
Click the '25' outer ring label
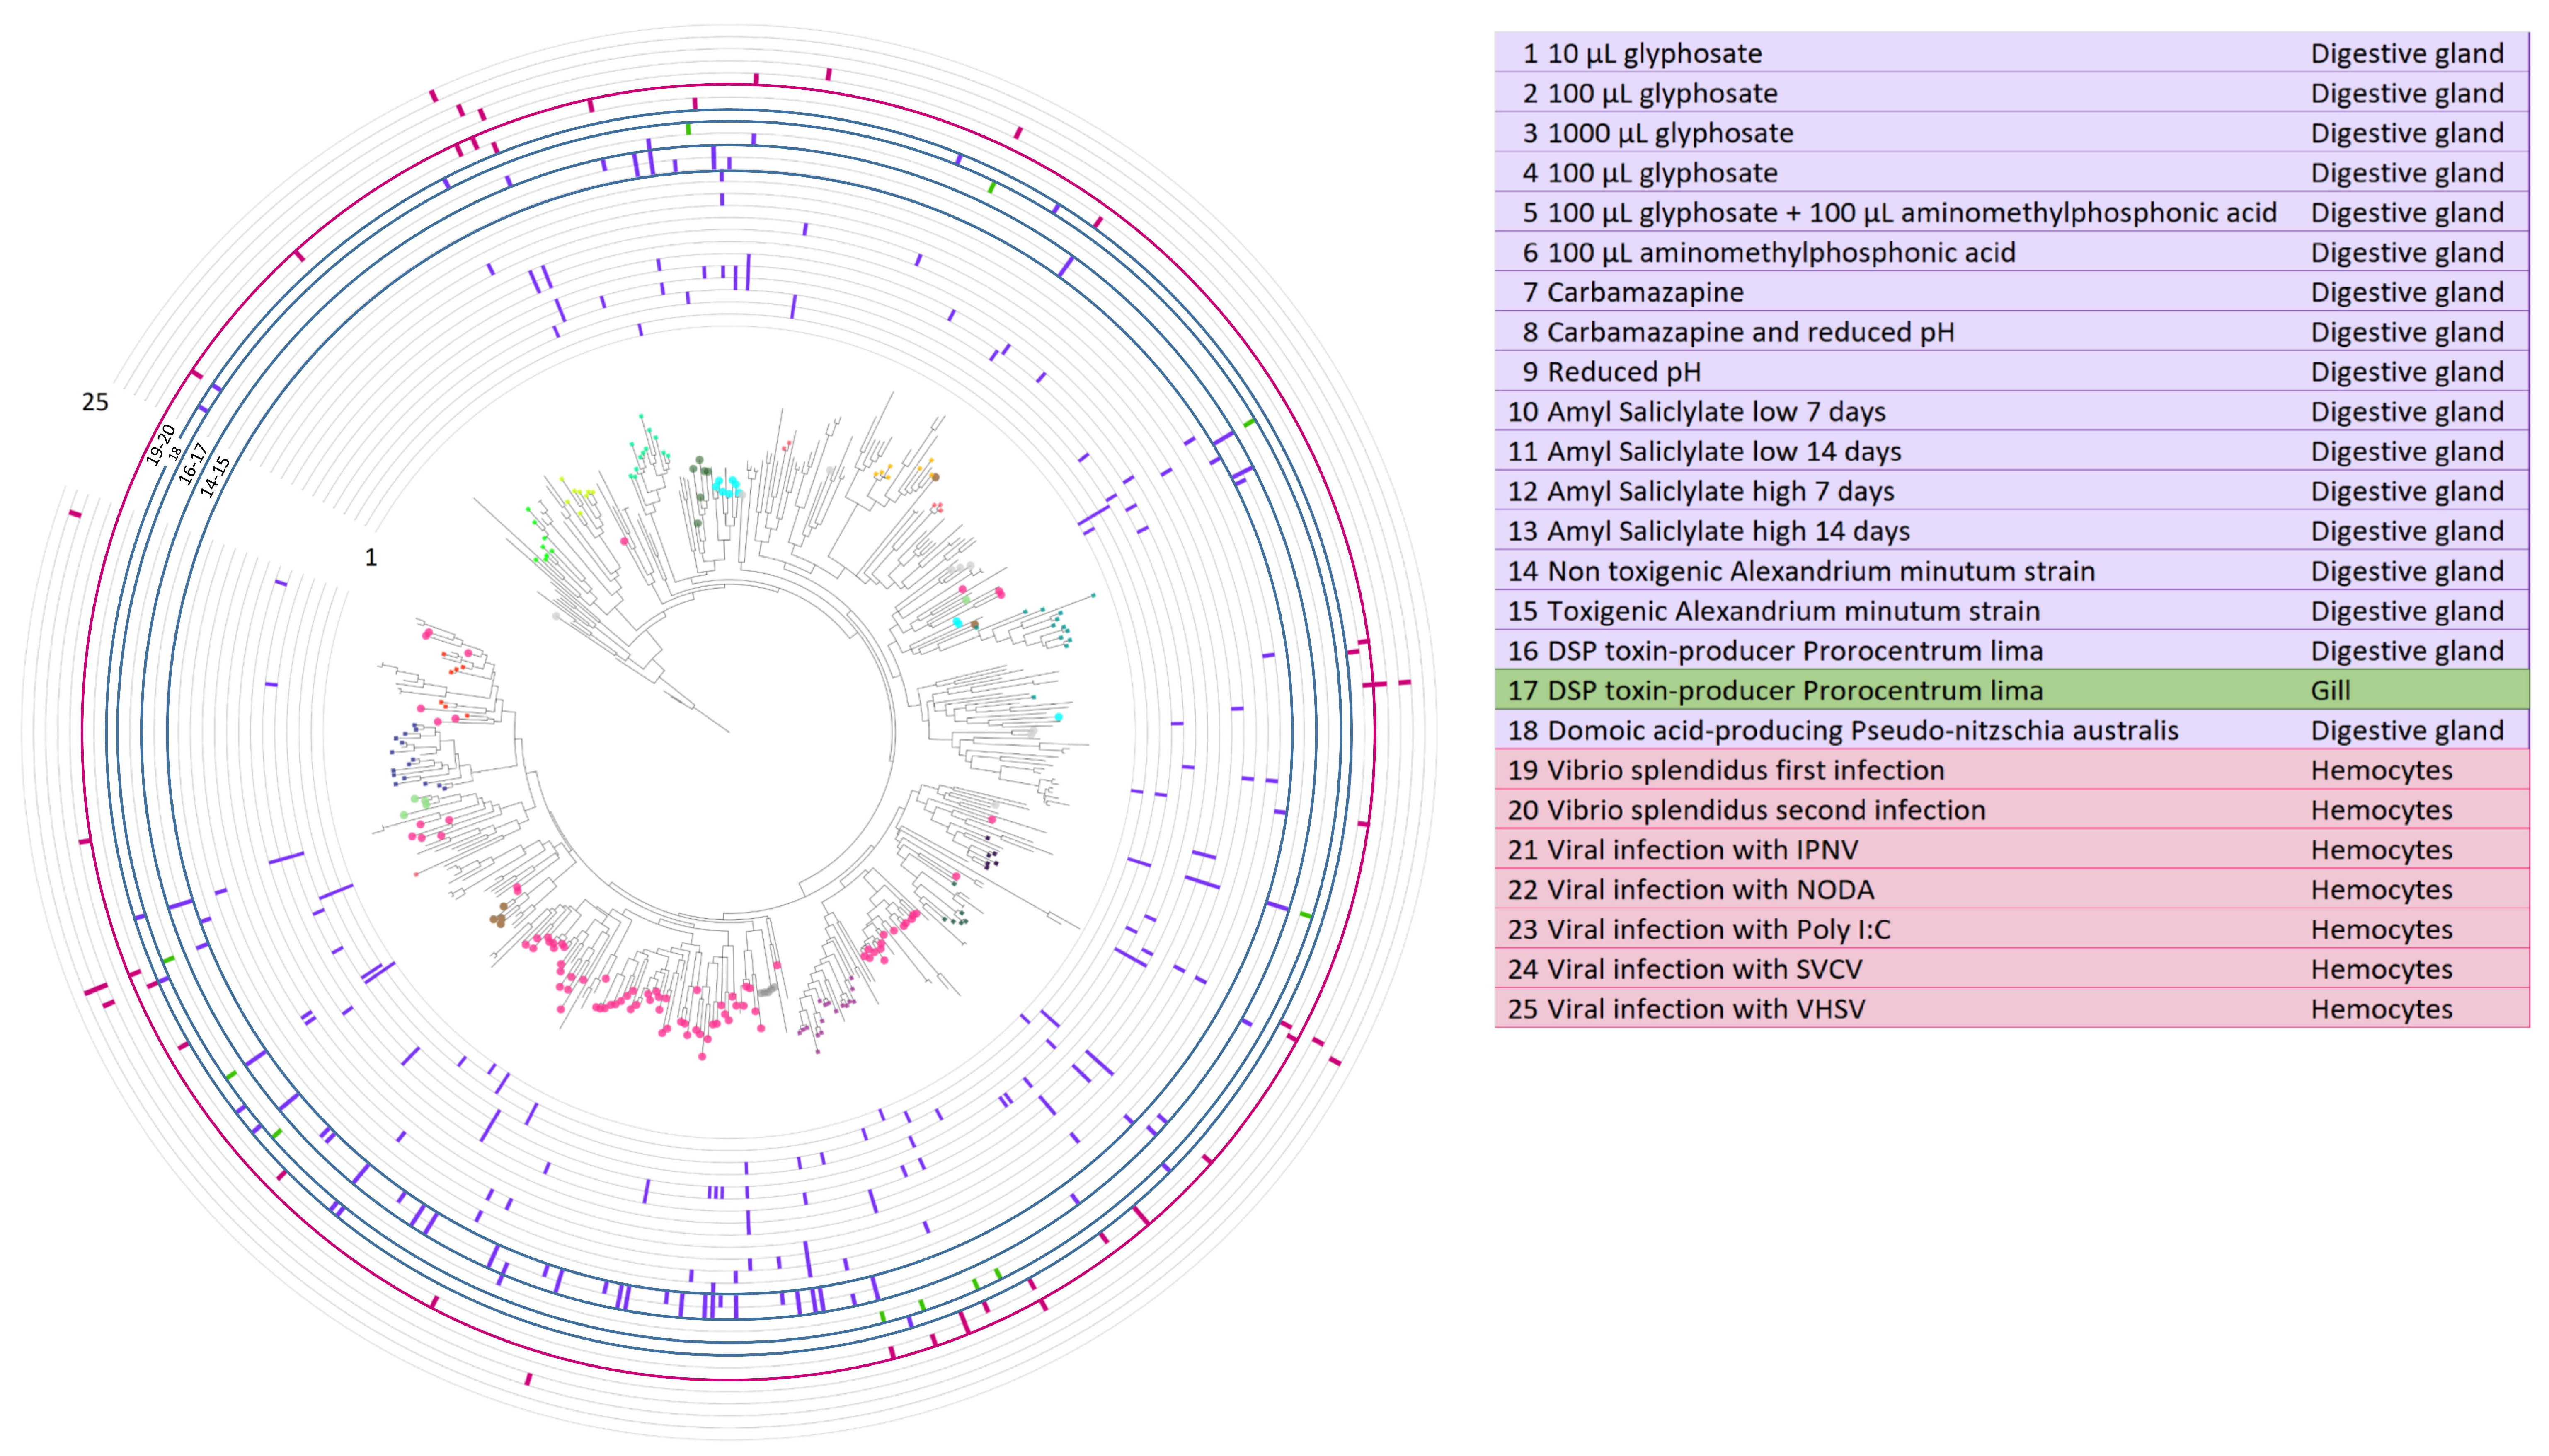pos(95,402)
